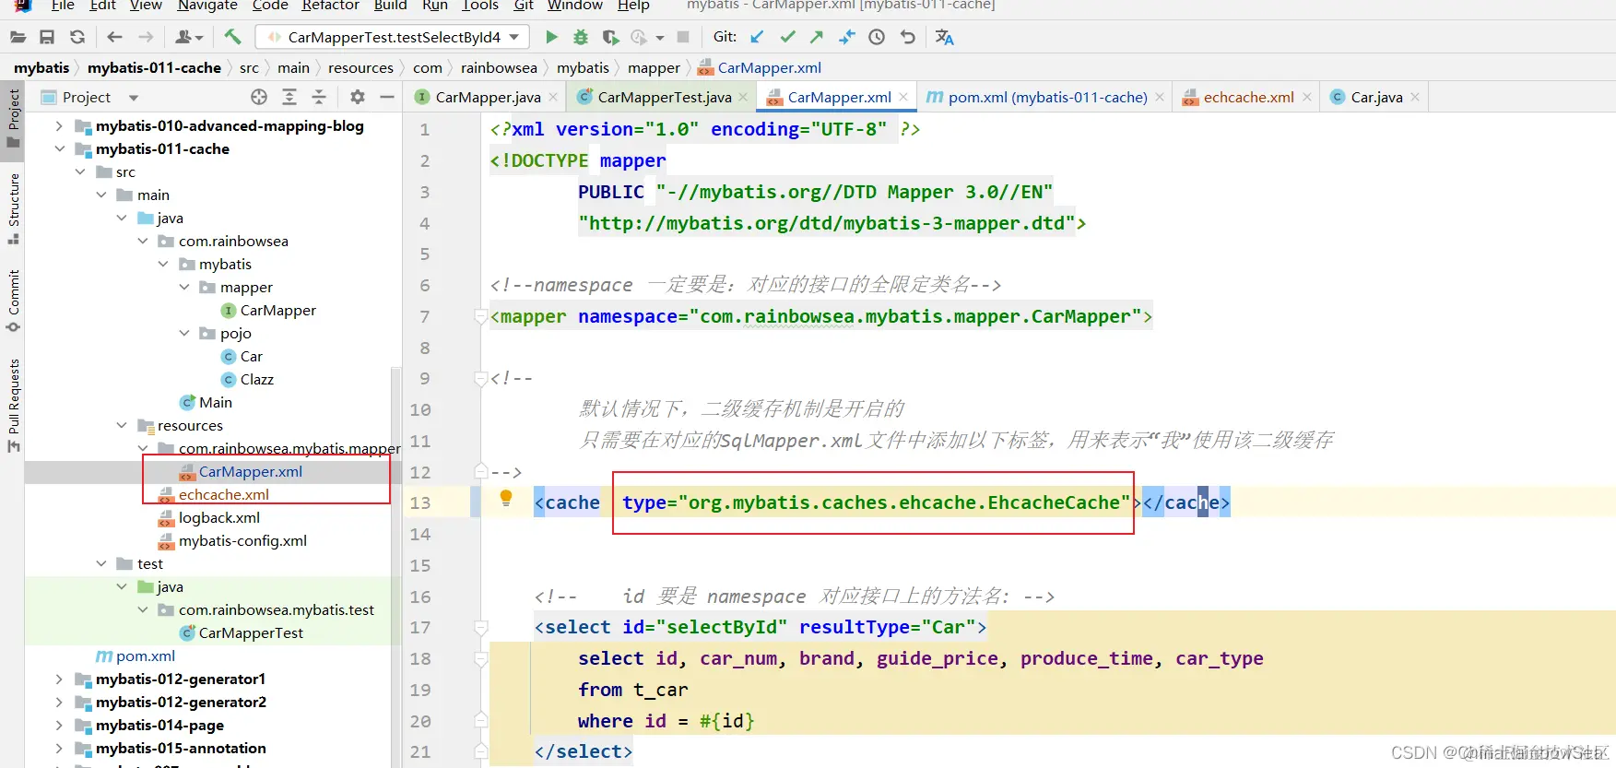Start debugging with the bug icon
Screen dimensions: 1616x768
tap(581, 37)
